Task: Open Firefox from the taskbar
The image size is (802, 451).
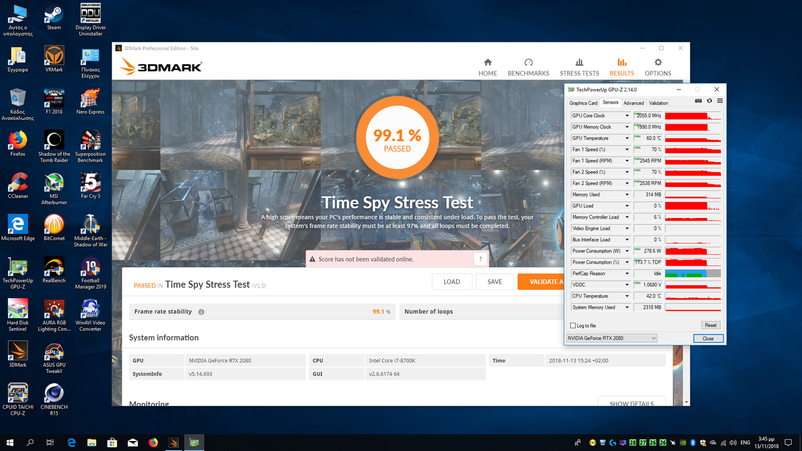Action: click(154, 442)
